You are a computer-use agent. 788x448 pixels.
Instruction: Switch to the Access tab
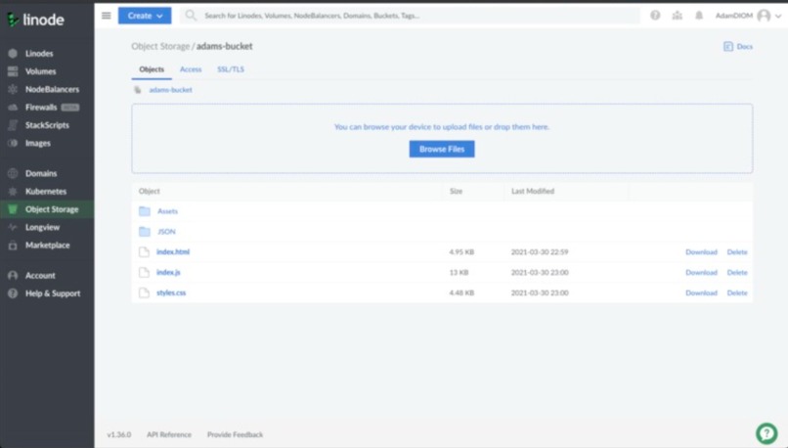191,69
